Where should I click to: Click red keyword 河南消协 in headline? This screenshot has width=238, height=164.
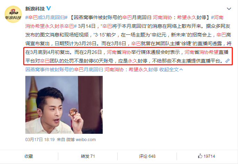(x=162, y=17)
